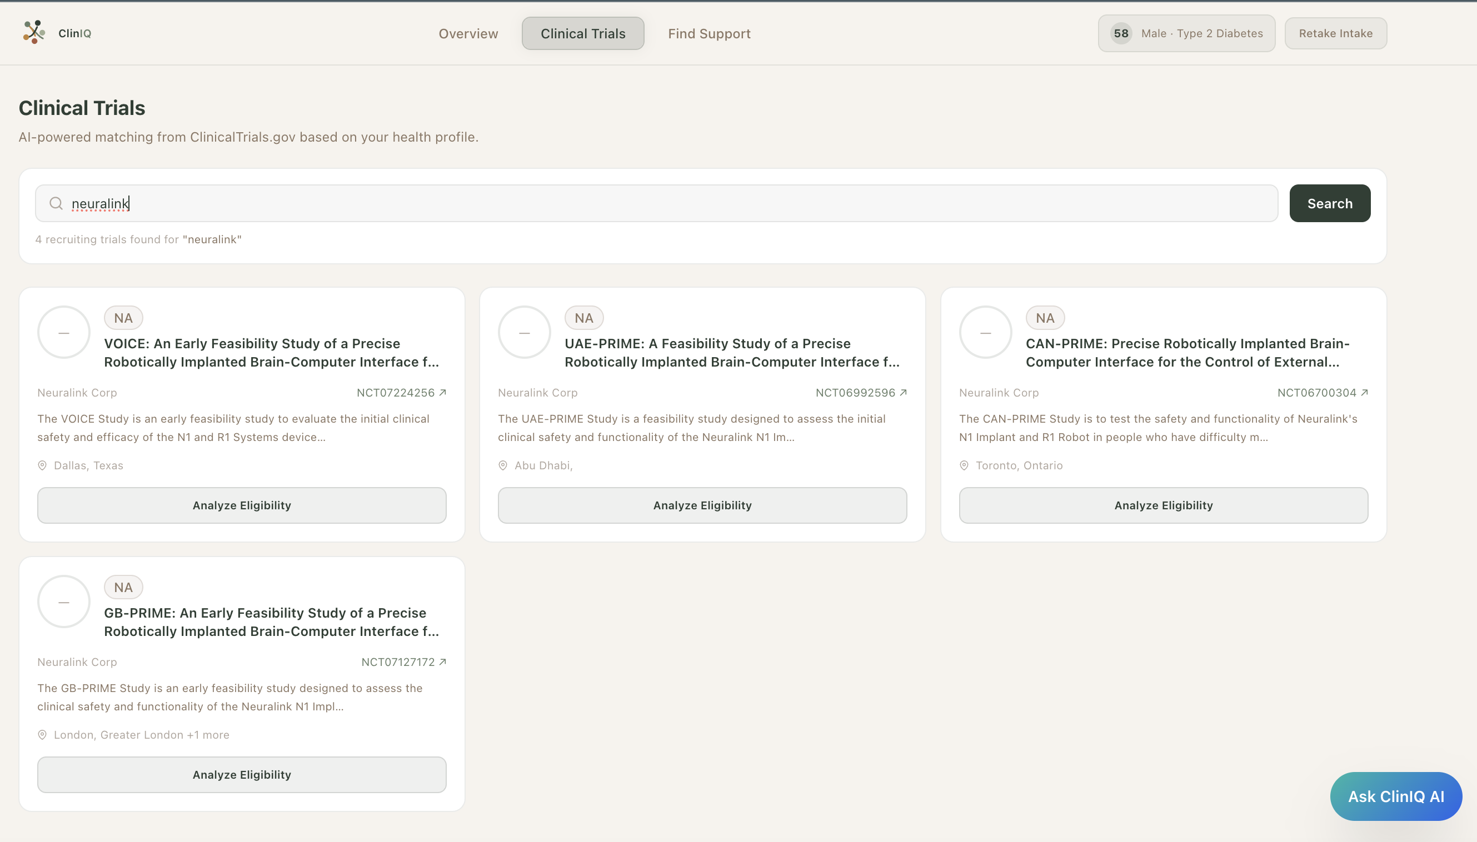Screen dimensions: 1477x842
Task: Open NCT06992596 external link arrow
Action: 903,393
